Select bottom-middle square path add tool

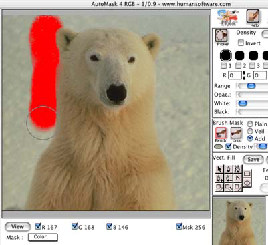[x=229, y=187]
